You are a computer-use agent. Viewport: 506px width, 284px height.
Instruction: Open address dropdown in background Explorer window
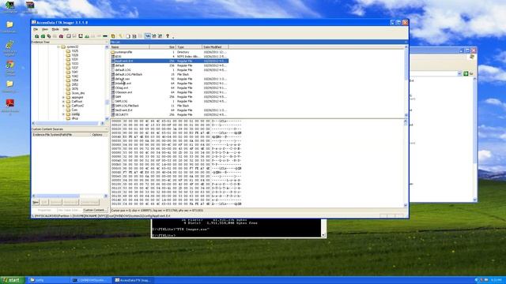pyautogui.click(x=459, y=73)
